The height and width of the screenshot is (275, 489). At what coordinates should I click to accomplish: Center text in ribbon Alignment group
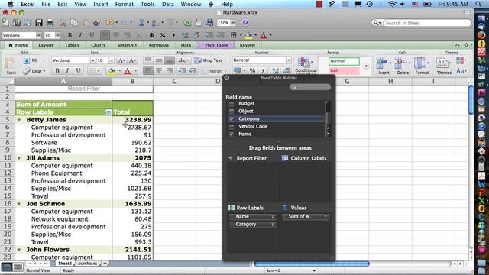pyautogui.click(x=159, y=71)
